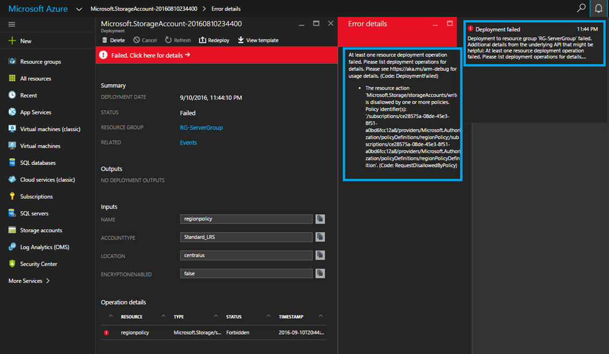Click the Virtual machines (classic) icon
The width and height of the screenshot is (609, 354).
pos(12,129)
